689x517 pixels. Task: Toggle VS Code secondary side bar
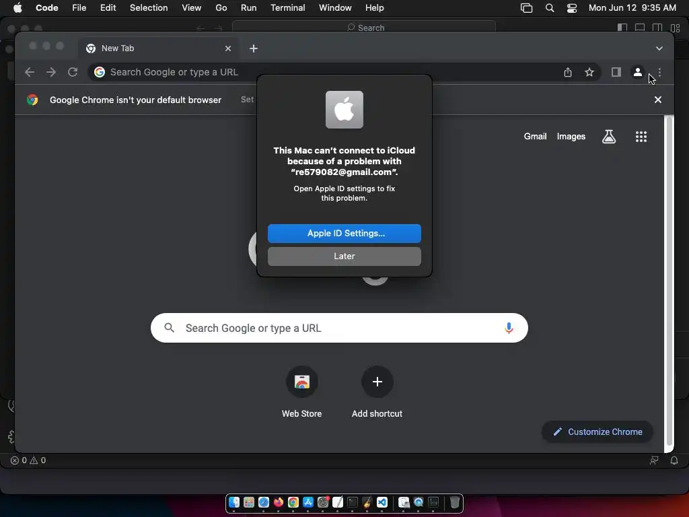pos(657,28)
